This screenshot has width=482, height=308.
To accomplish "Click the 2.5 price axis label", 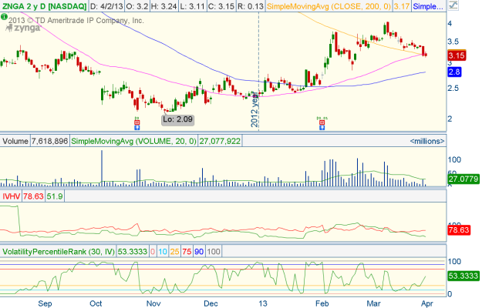I will pos(452,88).
